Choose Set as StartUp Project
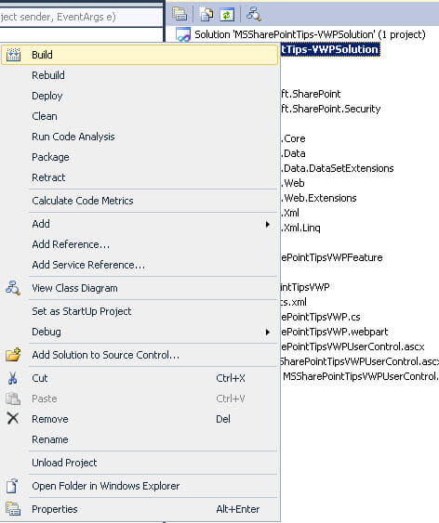This screenshot has height=523, width=439. [140, 311]
